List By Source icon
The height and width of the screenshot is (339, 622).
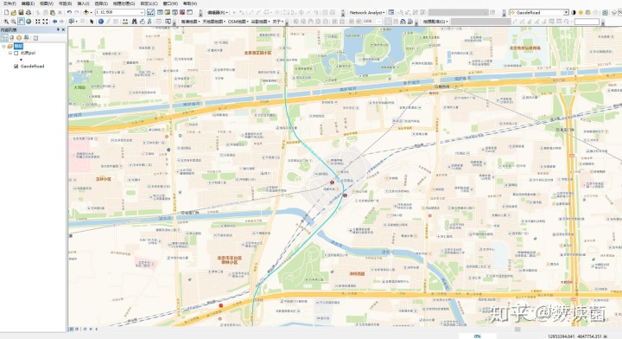click(11, 38)
